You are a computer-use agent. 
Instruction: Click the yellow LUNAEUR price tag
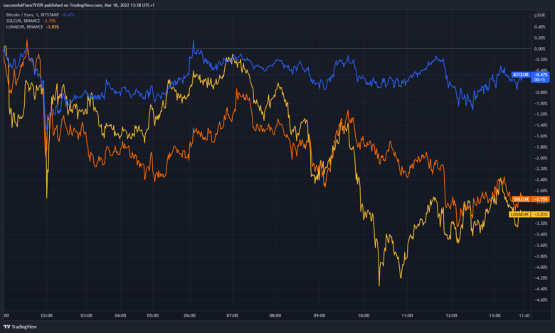click(x=519, y=214)
